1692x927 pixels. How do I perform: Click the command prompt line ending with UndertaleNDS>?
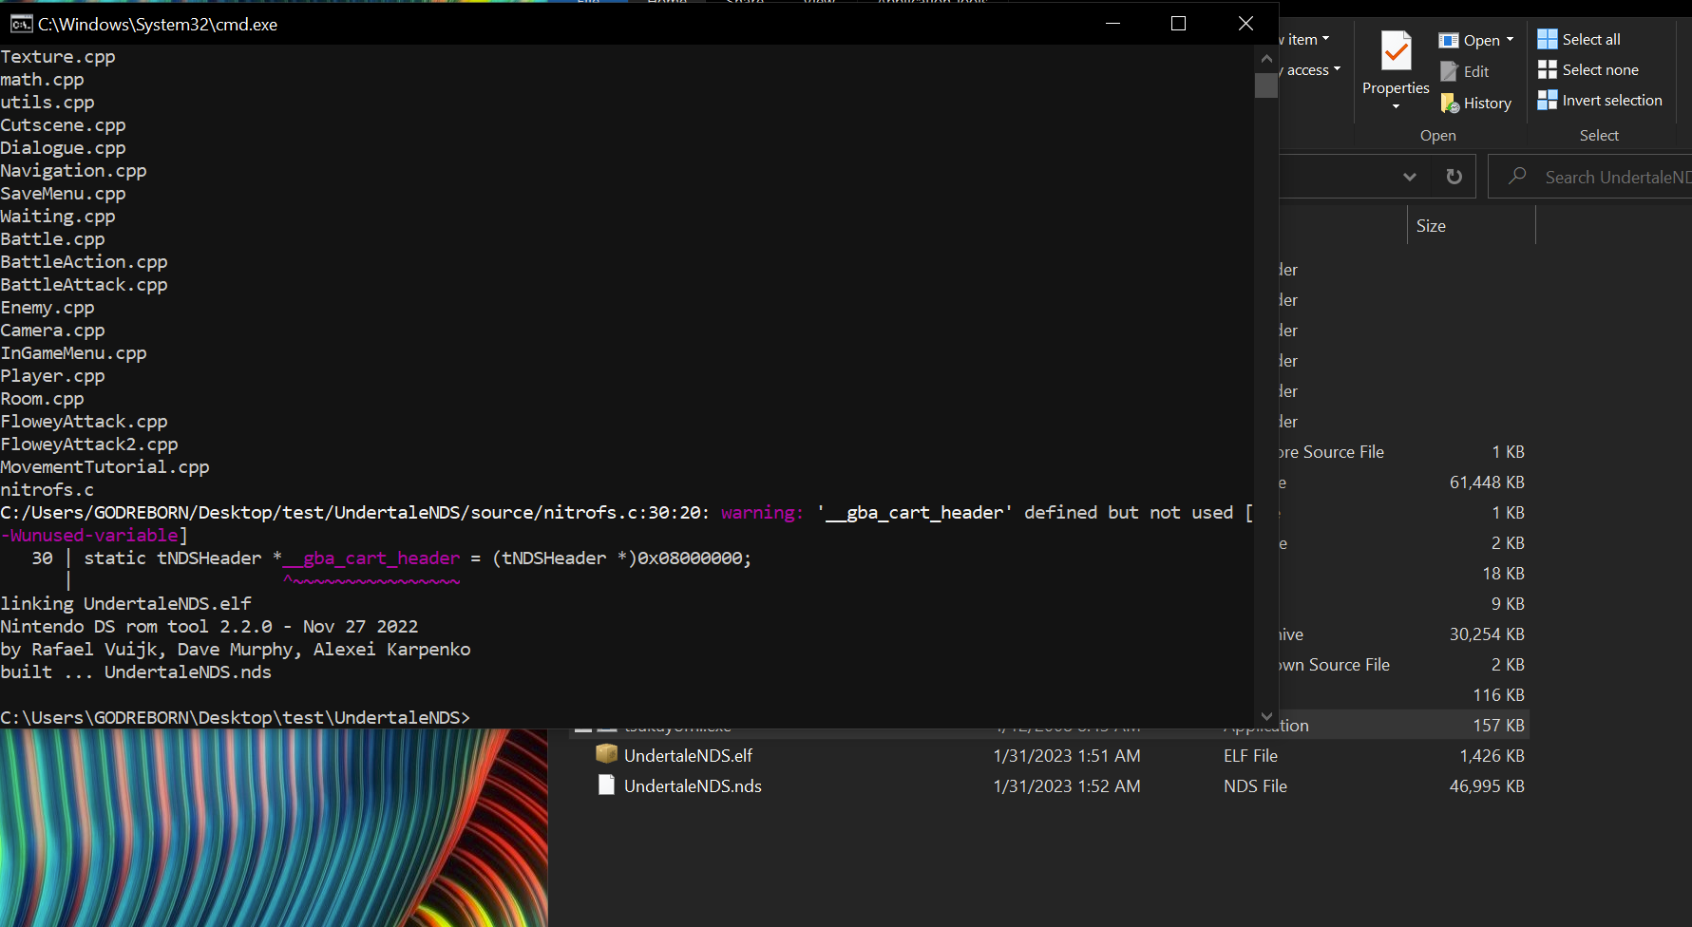236,718
